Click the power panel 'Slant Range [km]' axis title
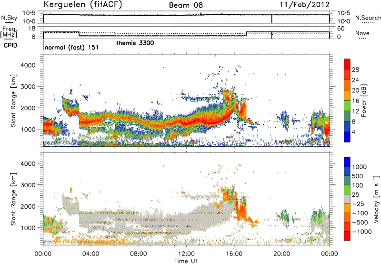 coord(14,101)
